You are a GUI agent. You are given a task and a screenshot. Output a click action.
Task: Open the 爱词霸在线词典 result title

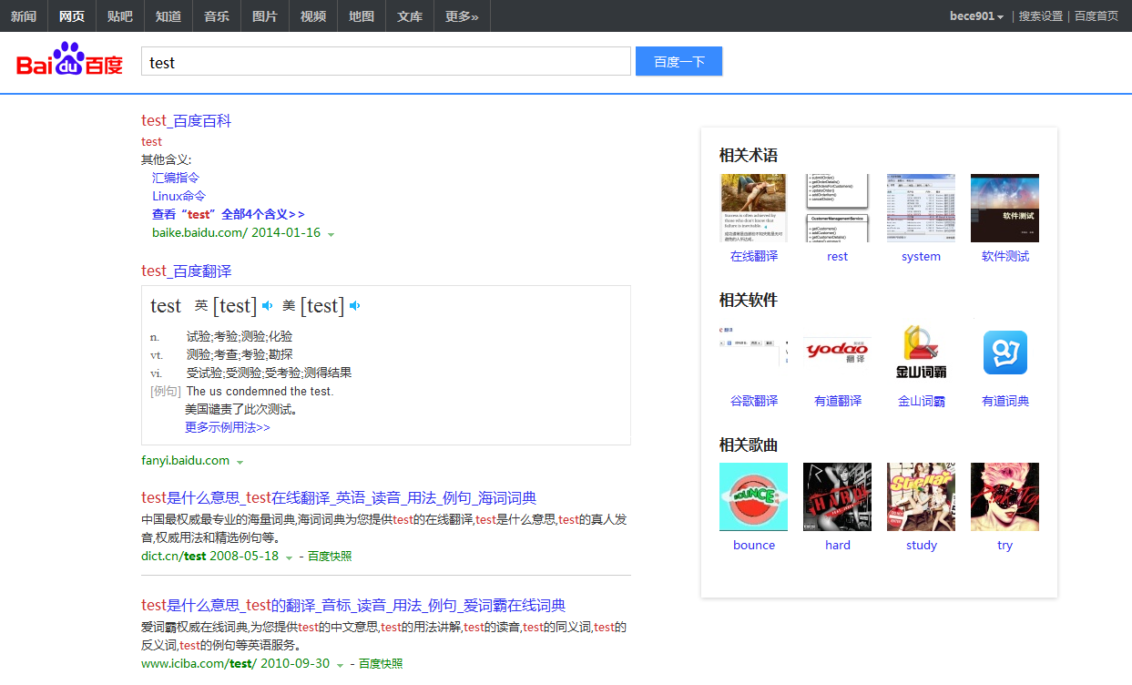point(353,605)
